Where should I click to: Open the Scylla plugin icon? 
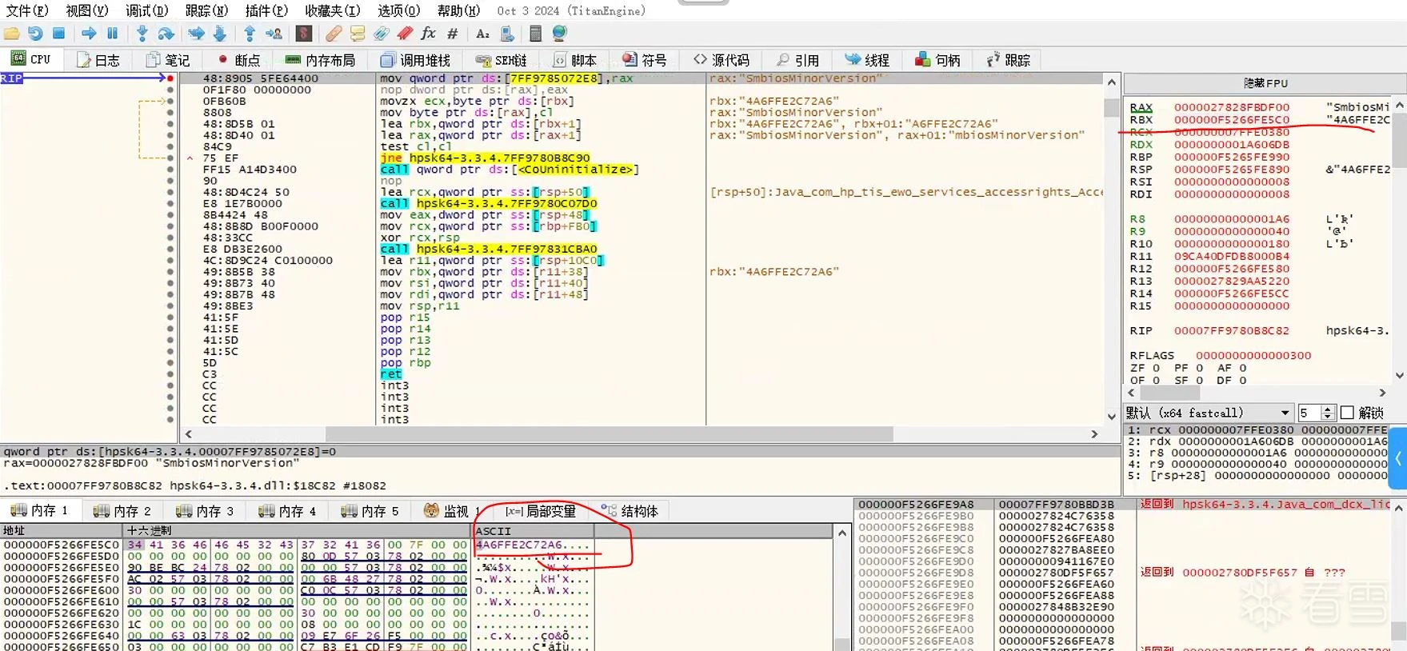[304, 34]
